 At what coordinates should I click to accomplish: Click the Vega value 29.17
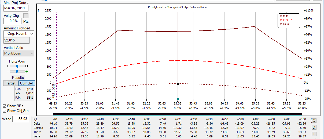[x=302, y=136]
